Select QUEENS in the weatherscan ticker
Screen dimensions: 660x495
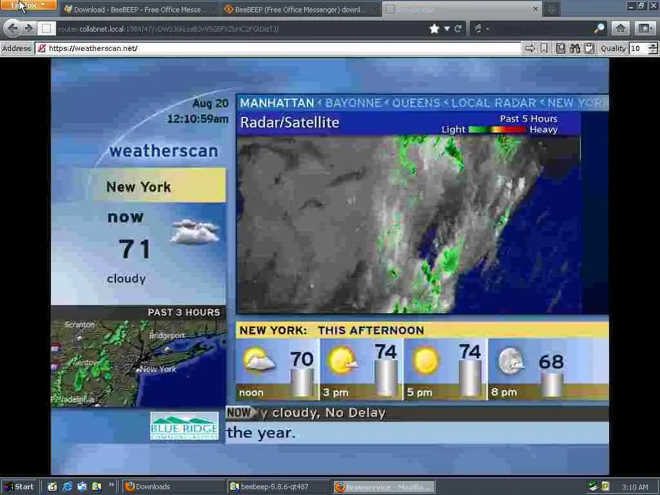coord(416,102)
